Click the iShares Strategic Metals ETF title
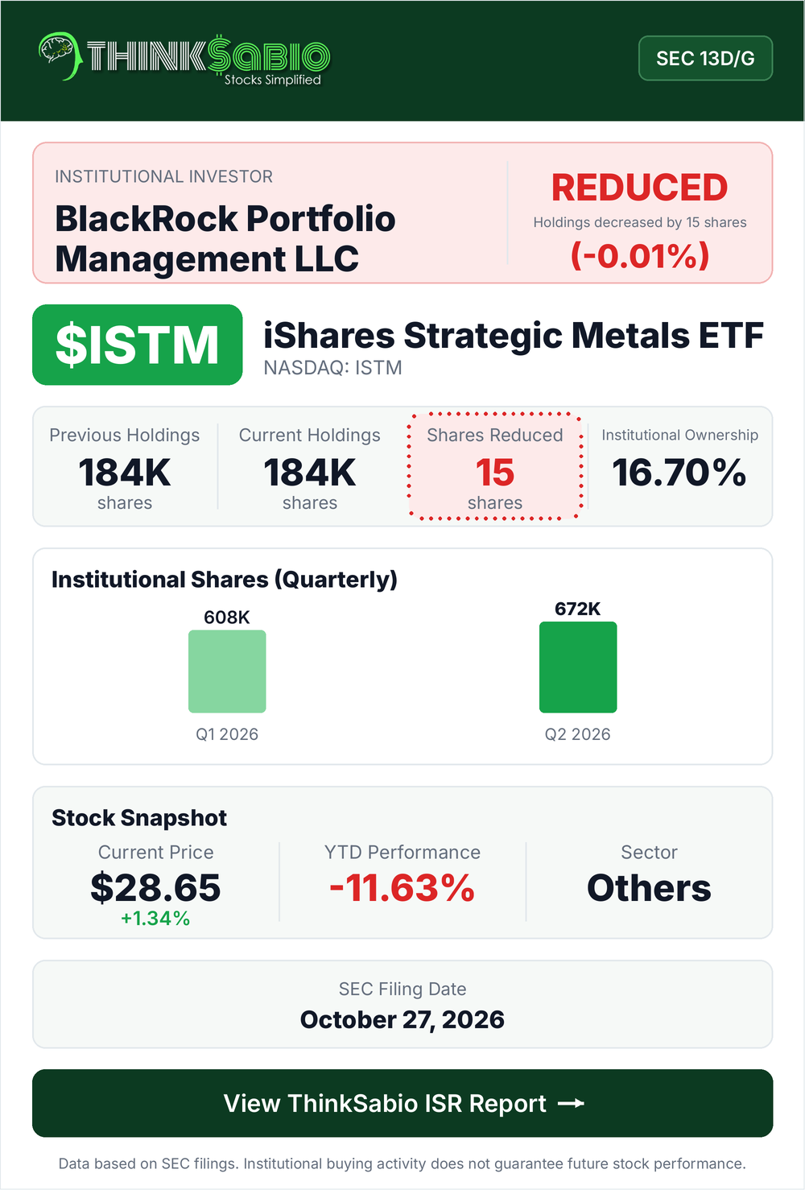This screenshot has height=1190, width=805. [x=514, y=336]
